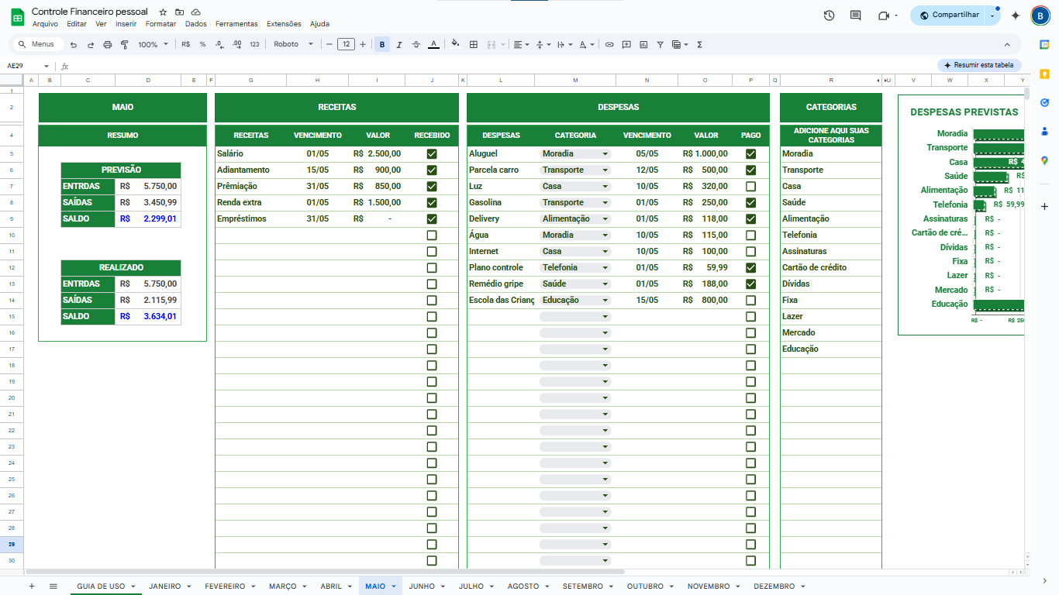Screen dimensions: 1059x595
Task: Open Aluguel category dropdown Moradia
Action: click(575, 154)
